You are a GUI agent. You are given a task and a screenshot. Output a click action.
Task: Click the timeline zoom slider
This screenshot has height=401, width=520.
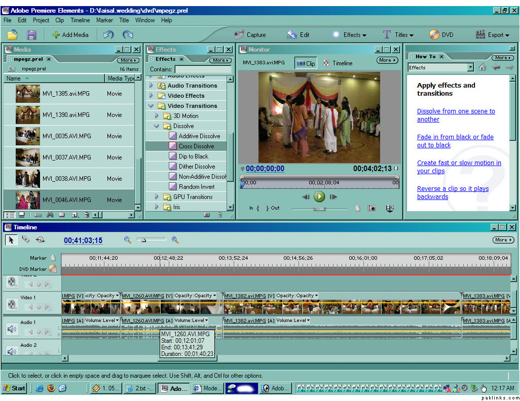point(144,240)
